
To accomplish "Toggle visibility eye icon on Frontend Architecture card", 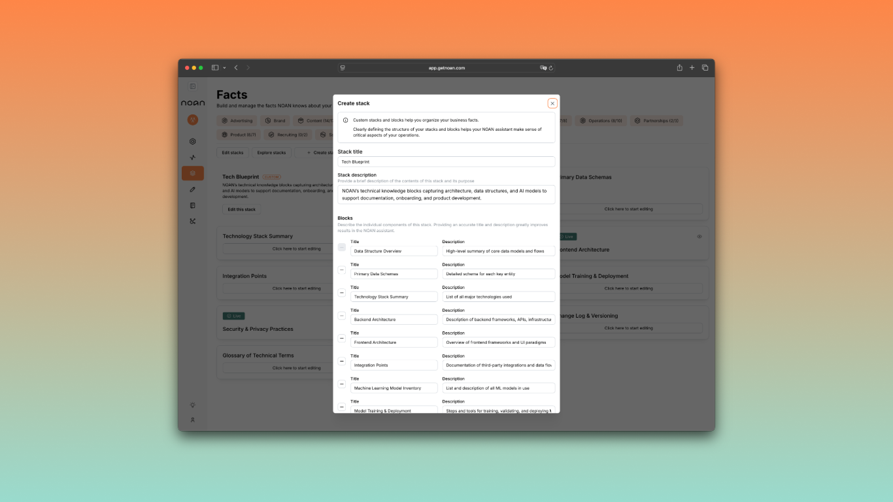I will pyautogui.click(x=699, y=237).
